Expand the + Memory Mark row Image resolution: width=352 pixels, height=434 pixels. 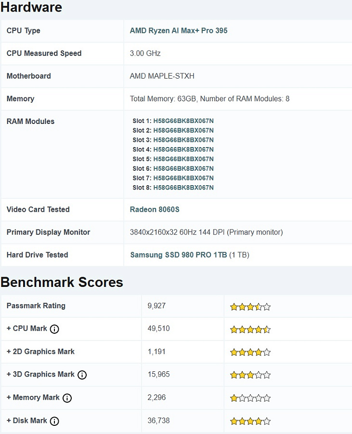(33, 397)
